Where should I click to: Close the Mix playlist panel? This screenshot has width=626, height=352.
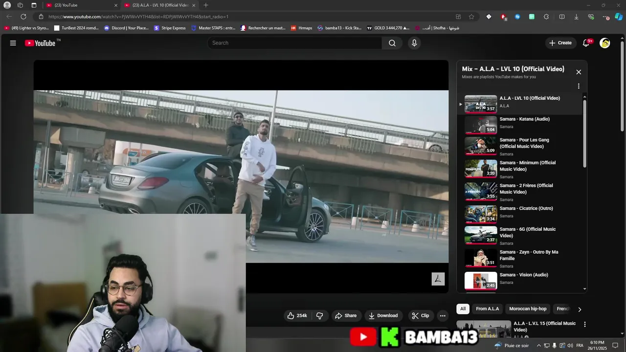pos(579,72)
